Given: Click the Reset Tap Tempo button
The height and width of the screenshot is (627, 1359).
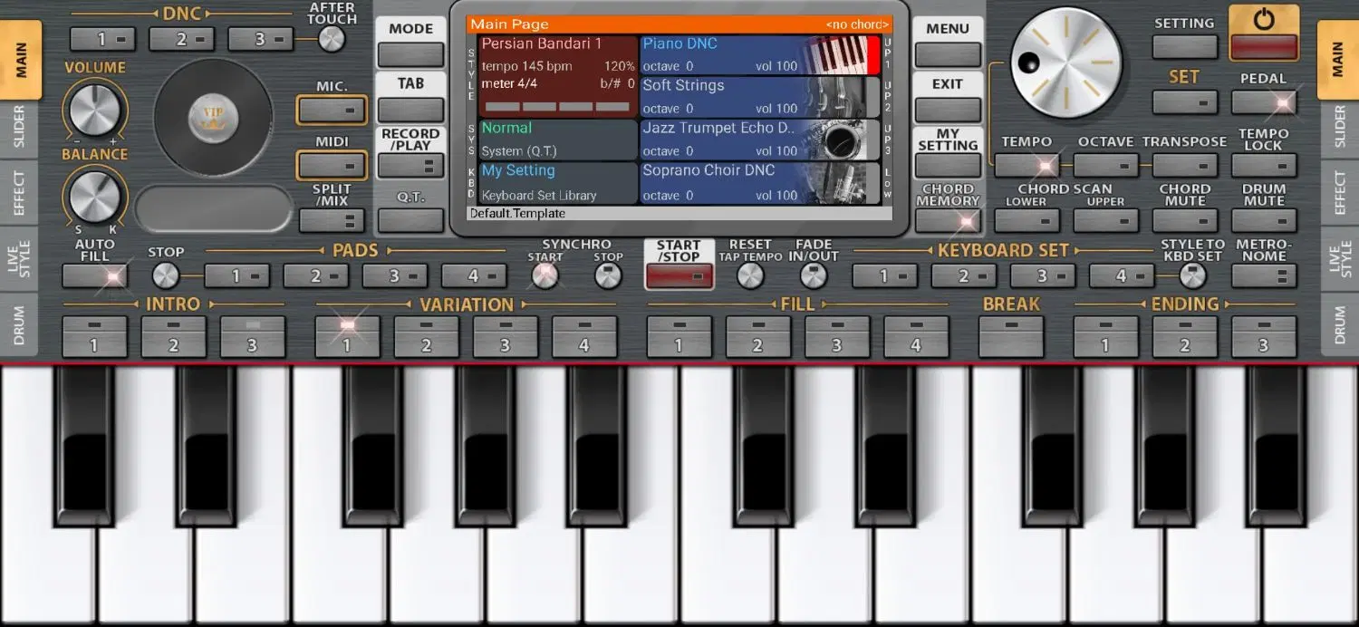Looking at the screenshot, I should tap(750, 275).
